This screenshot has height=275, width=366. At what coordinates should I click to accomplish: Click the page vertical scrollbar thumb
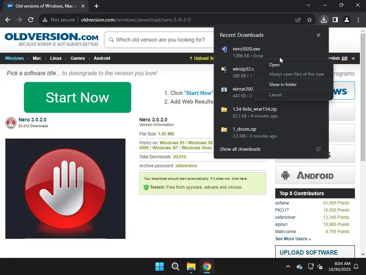point(363,97)
